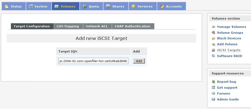The width and height of the screenshot is (251, 109).
Task: Click the Admin Guide book icon
Action: tap(213, 99)
